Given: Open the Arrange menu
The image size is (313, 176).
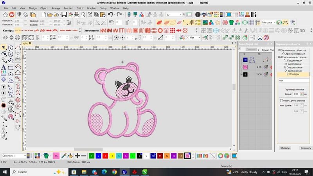Looking at the screenshot, I should pyautogui.click(x=56, y=8).
